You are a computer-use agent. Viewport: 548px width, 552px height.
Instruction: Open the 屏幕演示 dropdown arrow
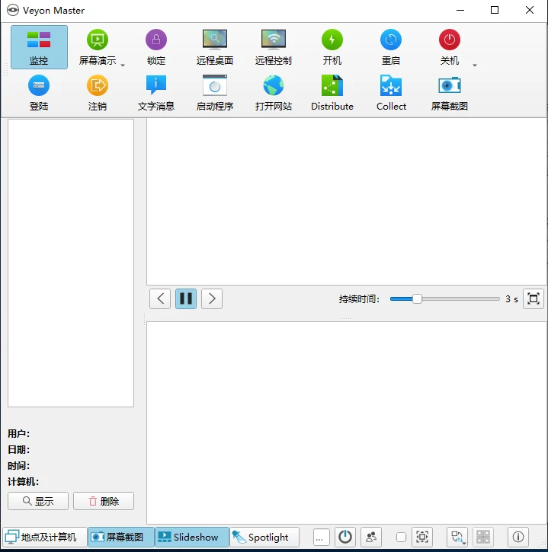tap(123, 65)
